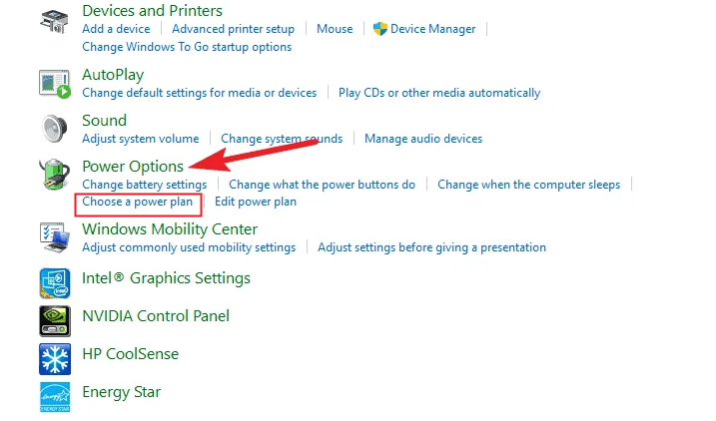Click Adjust system volume link
Viewport: 716px width, 421px height.
pos(140,139)
